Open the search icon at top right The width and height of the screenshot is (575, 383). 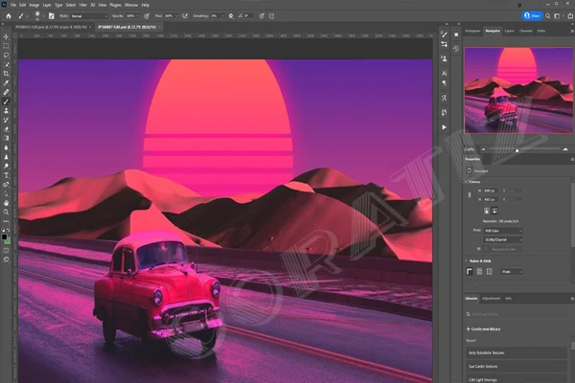click(x=548, y=16)
